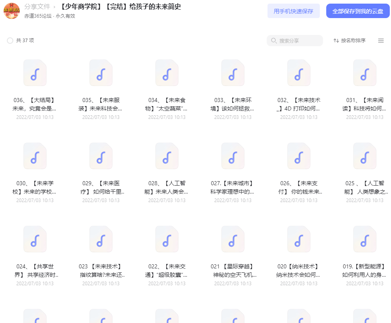Click 用手机快速保存 button
The image size is (391, 323).
294,11
